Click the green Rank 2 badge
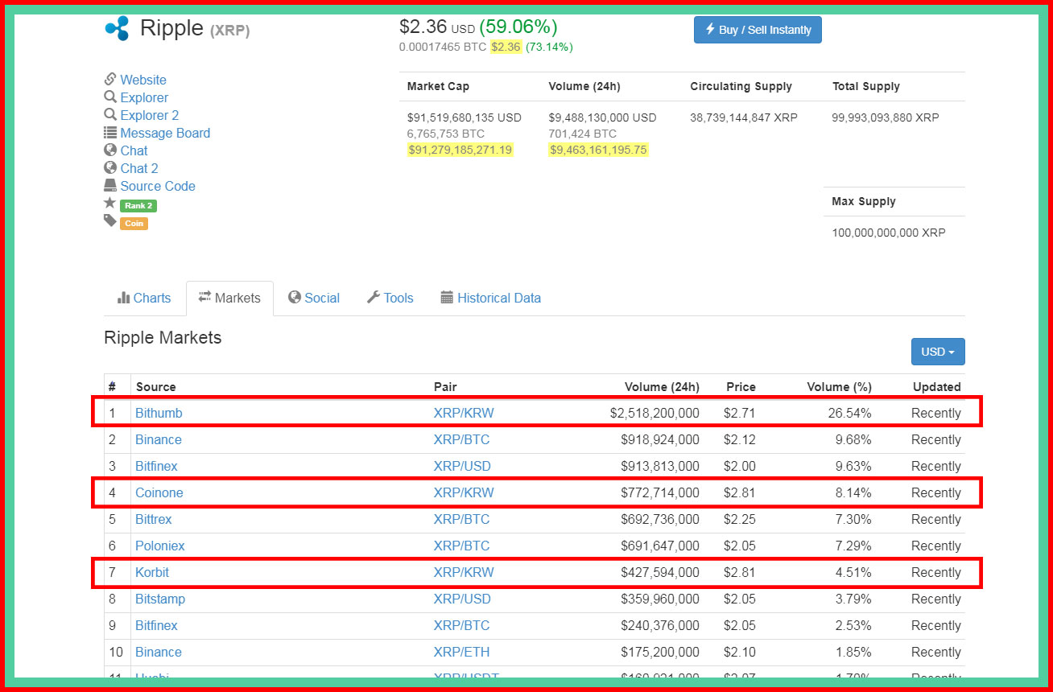Screen dimensions: 1053x692 138,206
